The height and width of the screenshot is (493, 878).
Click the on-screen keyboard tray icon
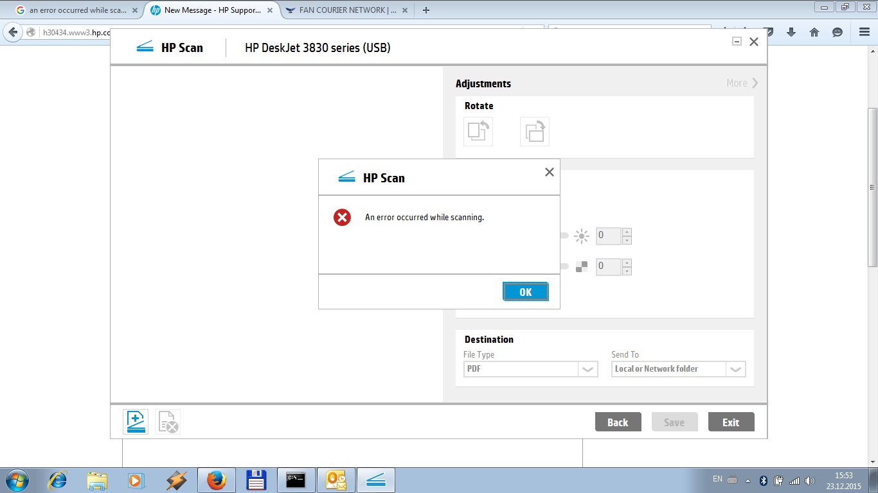[732, 480]
